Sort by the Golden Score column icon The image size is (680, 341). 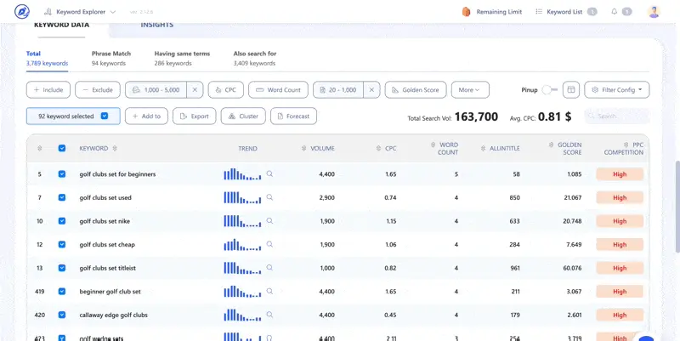pyautogui.click(x=551, y=145)
